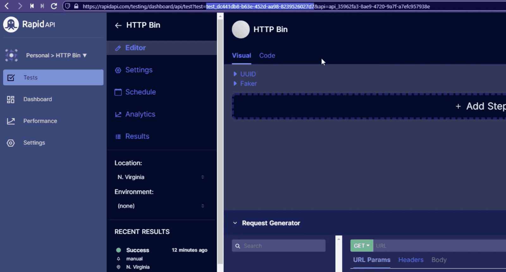Click the rewind navigation icon in browser toolbar

tap(32, 6)
